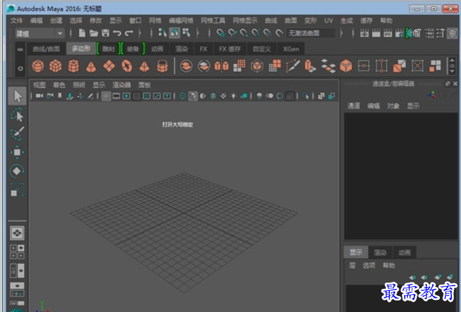Toggle select by component type mode
The height and width of the screenshot is (312, 461).
pos(187,33)
